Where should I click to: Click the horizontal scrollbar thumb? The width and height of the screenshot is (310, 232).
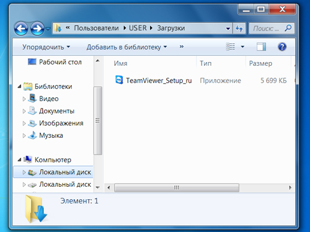[x=177, y=188]
